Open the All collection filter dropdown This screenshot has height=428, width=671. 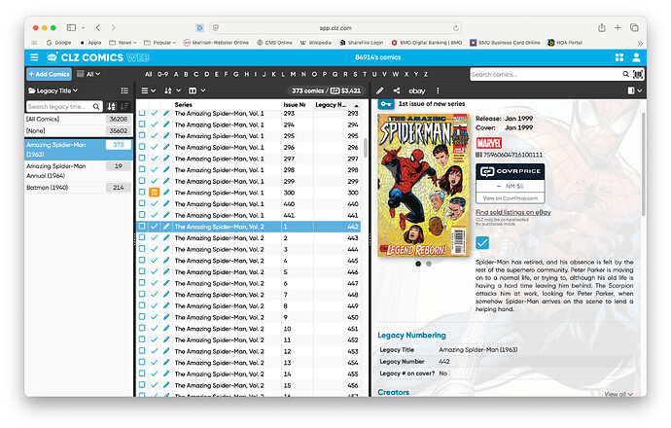88,74
